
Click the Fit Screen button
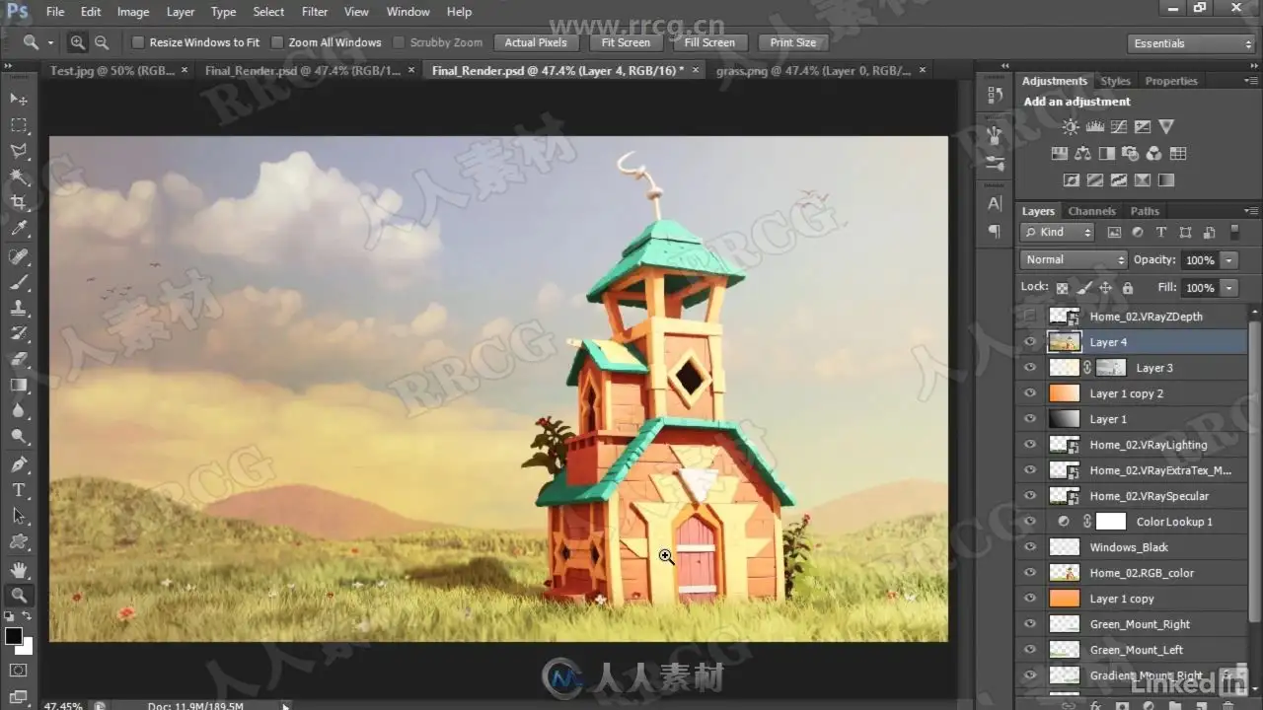627,42
